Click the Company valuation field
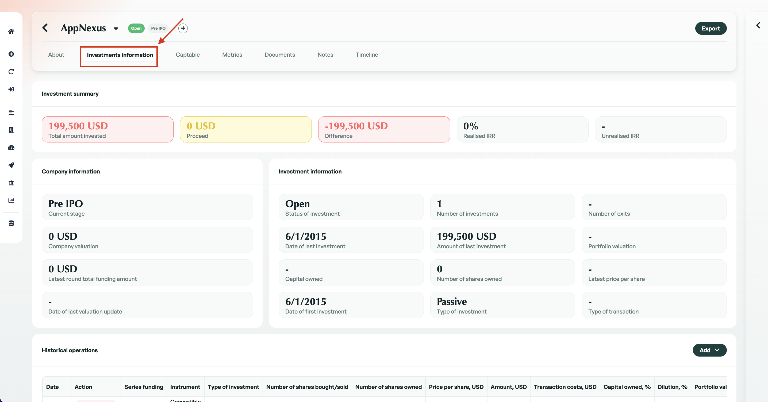Viewport: 768px width, 402px height. pyautogui.click(x=147, y=240)
